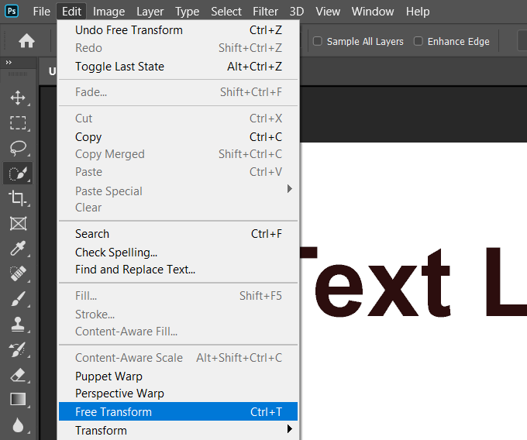Expand the Transform submenu arrow

pyautogui.click(x=290, y=430)
